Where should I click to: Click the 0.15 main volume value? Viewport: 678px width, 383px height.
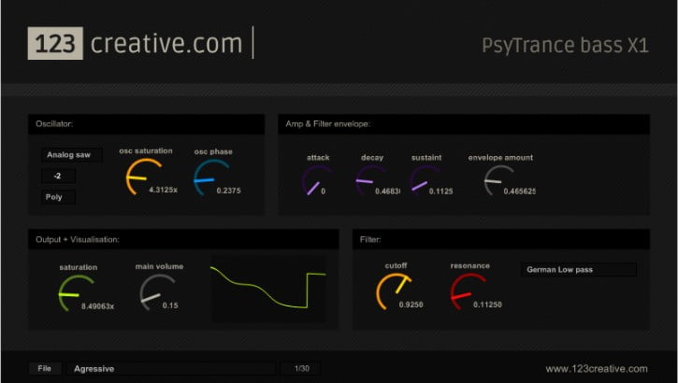pyautogui.click(x=170, y=305)
